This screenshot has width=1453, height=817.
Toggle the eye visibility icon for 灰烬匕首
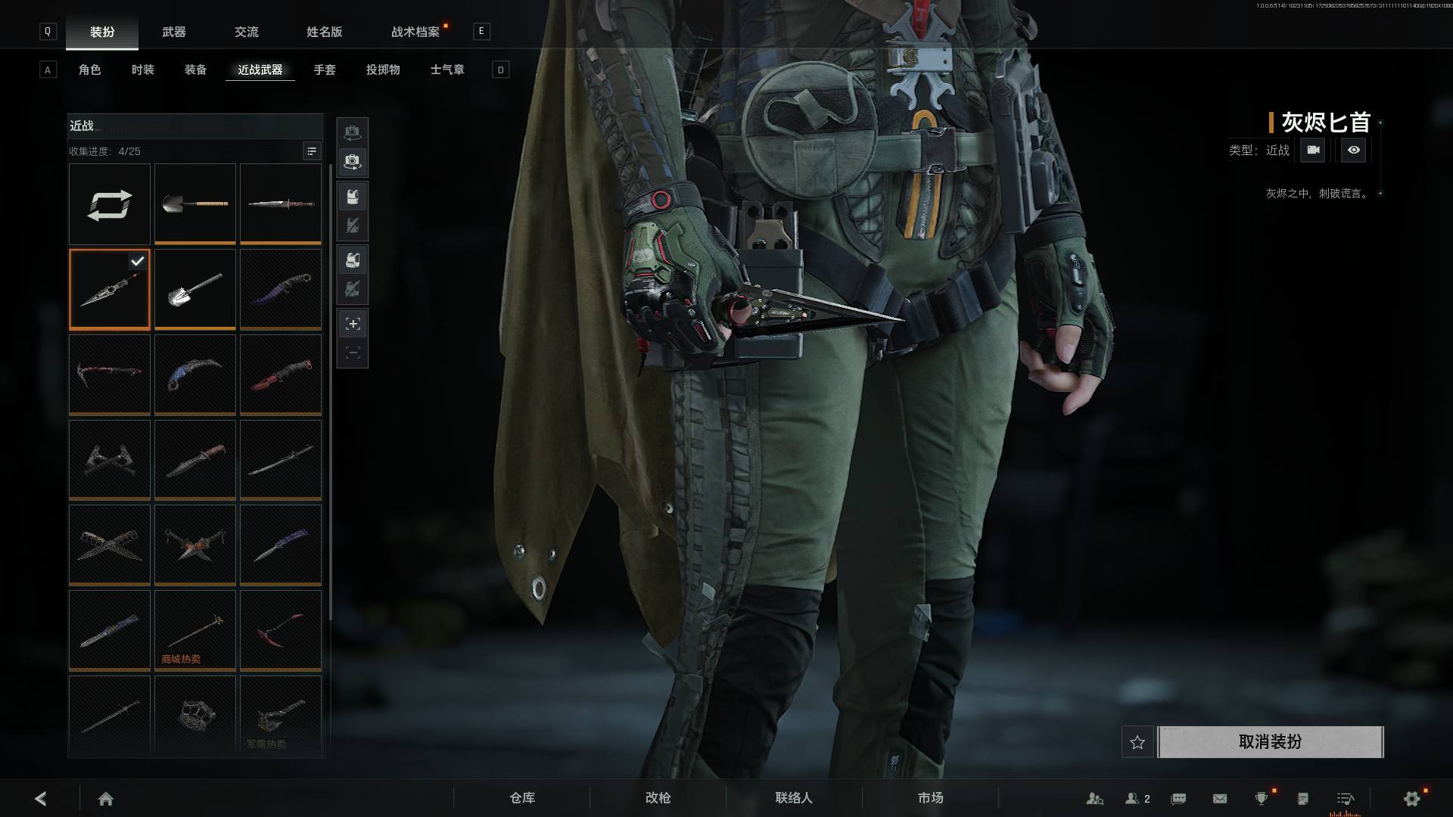tap(1354, 150)
